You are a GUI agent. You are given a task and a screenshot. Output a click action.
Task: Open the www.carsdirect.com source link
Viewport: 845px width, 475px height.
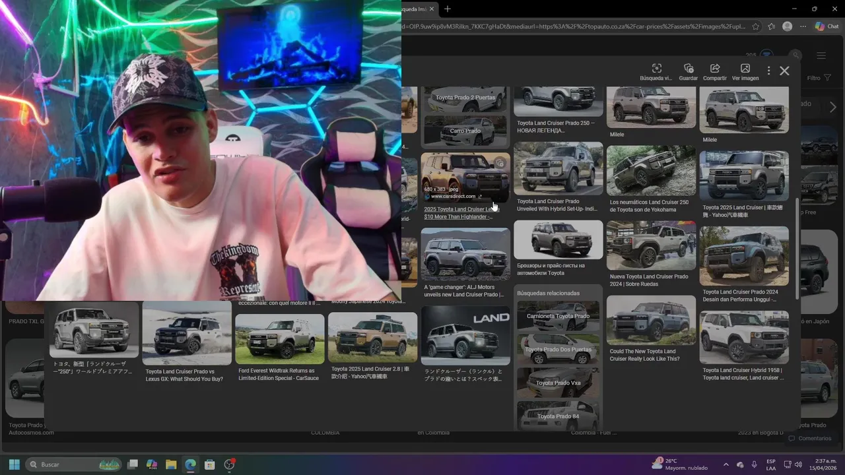point(452,197)
